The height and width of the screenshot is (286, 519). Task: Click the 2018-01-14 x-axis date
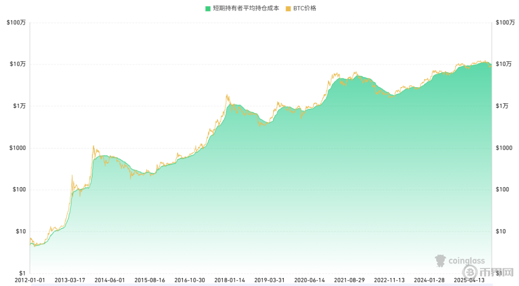tap(229, 280)
